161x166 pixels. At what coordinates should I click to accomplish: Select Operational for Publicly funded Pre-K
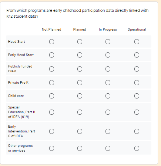click(x=137, y=69)
